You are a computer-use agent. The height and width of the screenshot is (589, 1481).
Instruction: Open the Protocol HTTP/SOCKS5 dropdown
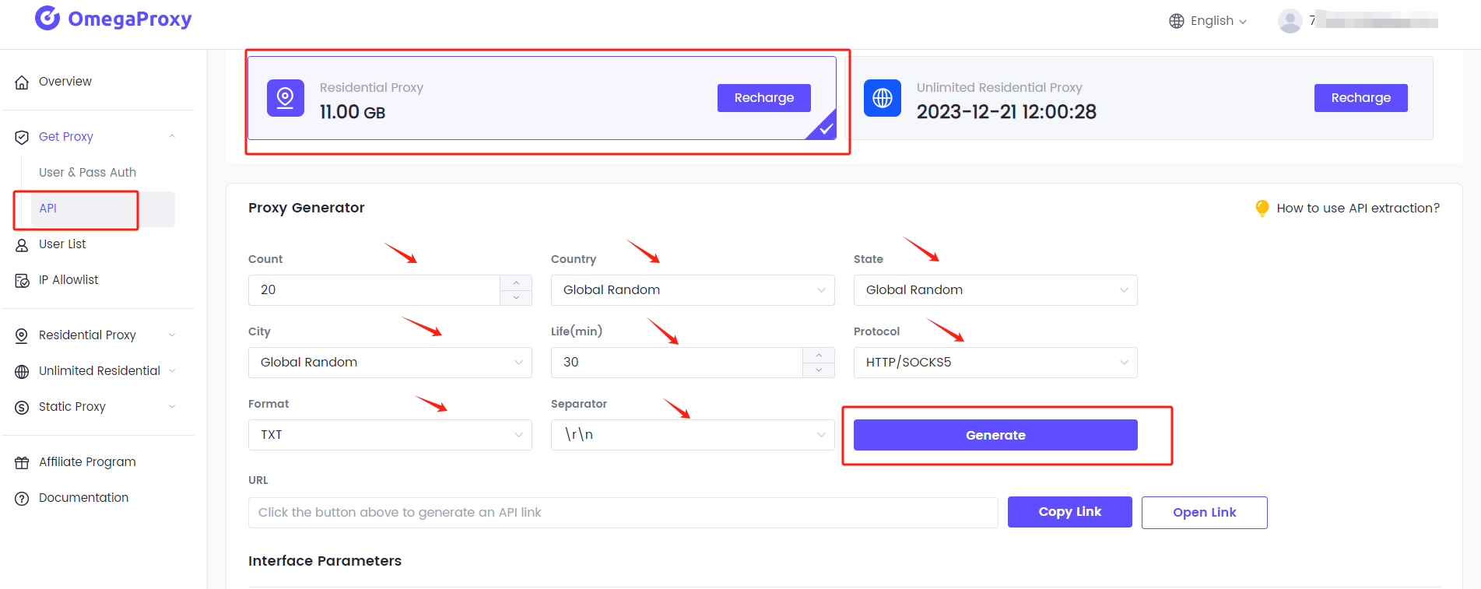(995, 363)
